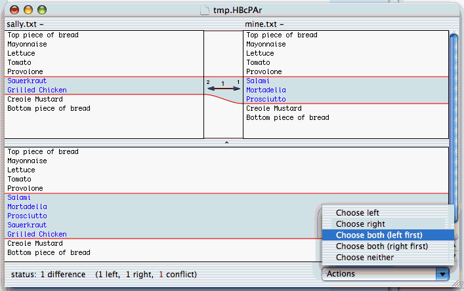Click 'Grilled Chicken' in the sally.txt pane
Screen dimensions: 464x291
pos(37,90)
